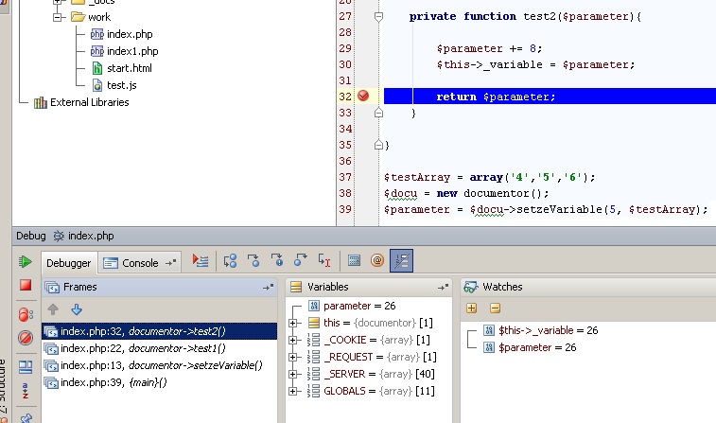Click the Step Over icon
This screenshot has width=716, height=423.
tap(230, 261)
